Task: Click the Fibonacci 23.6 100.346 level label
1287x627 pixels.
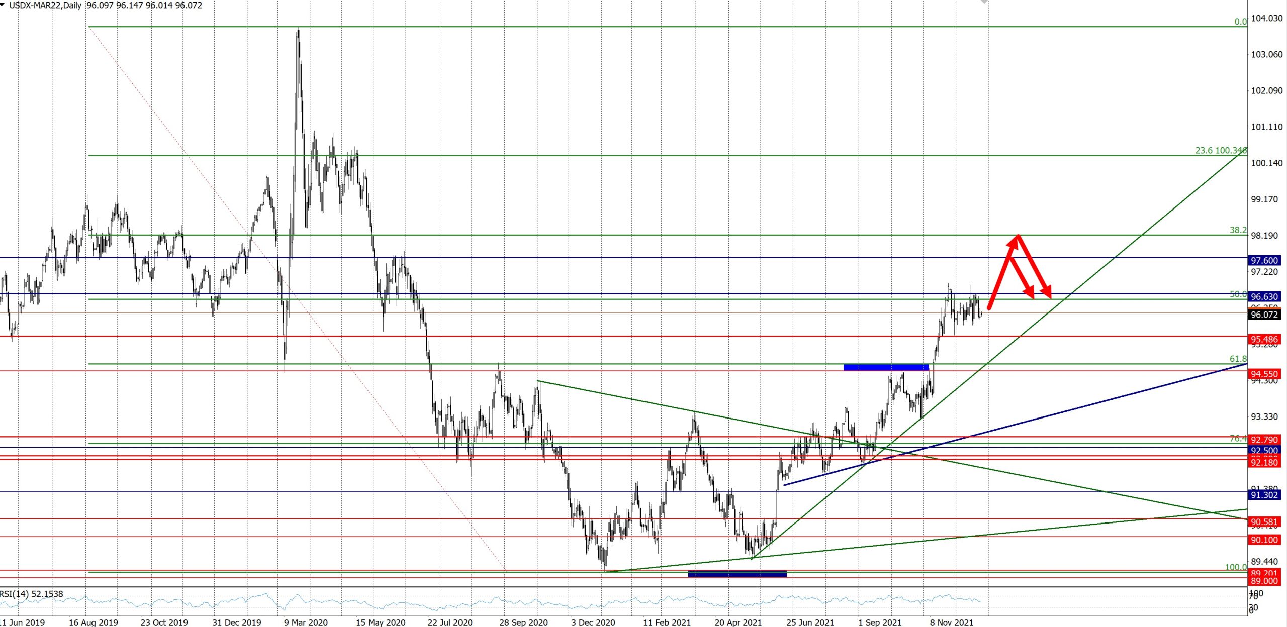Action: click(1220, 150)
